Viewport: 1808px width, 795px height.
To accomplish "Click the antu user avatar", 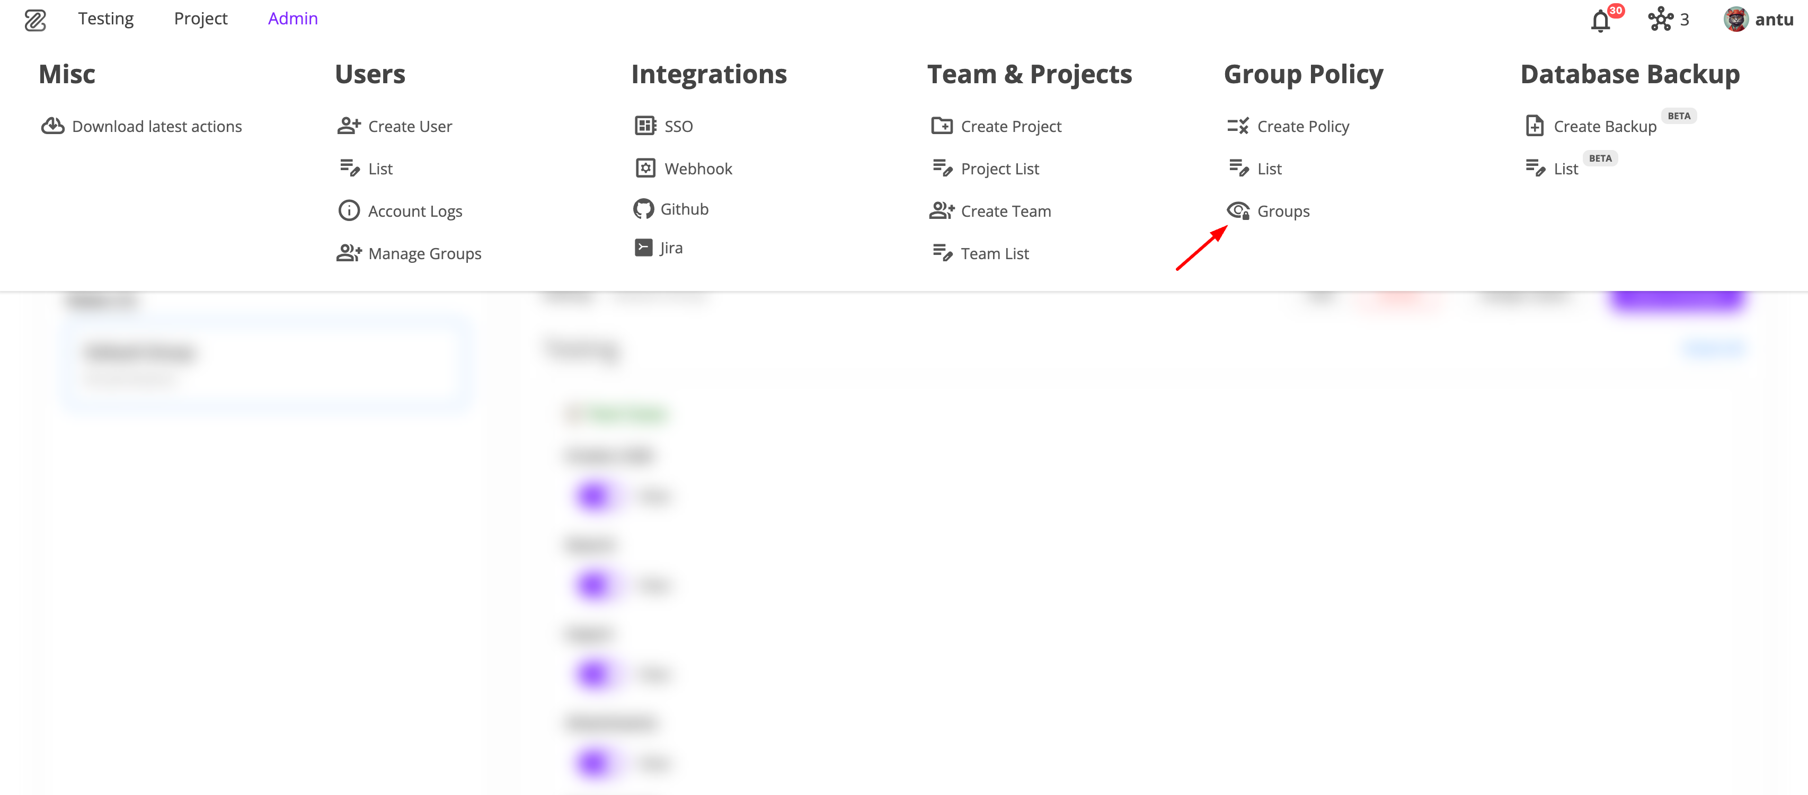I will [x=1736, y=19].
